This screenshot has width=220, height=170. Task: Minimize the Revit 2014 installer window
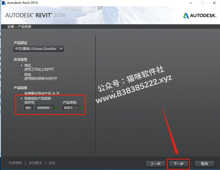point(191,3)
